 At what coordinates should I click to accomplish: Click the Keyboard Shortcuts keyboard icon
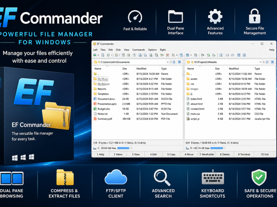point(213,177)
